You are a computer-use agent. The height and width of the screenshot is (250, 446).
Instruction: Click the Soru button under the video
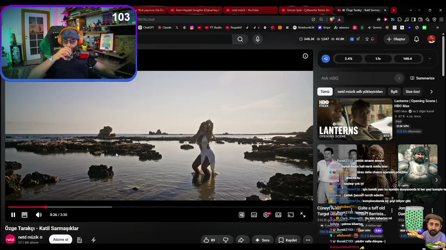point(262,240)
